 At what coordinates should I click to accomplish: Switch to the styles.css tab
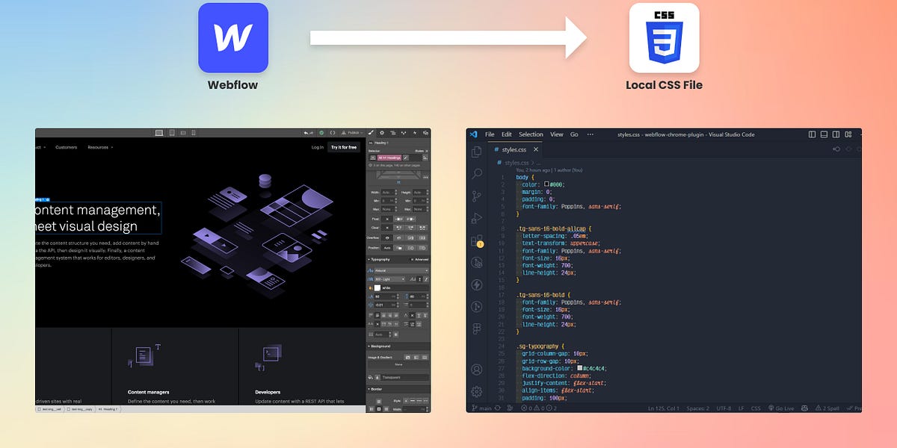[x=514, y=149]
